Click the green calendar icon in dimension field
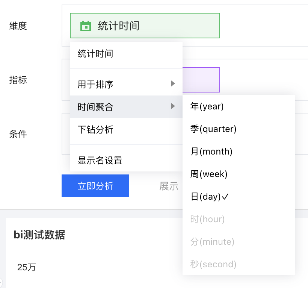308x288 pixels. [86, 26]
